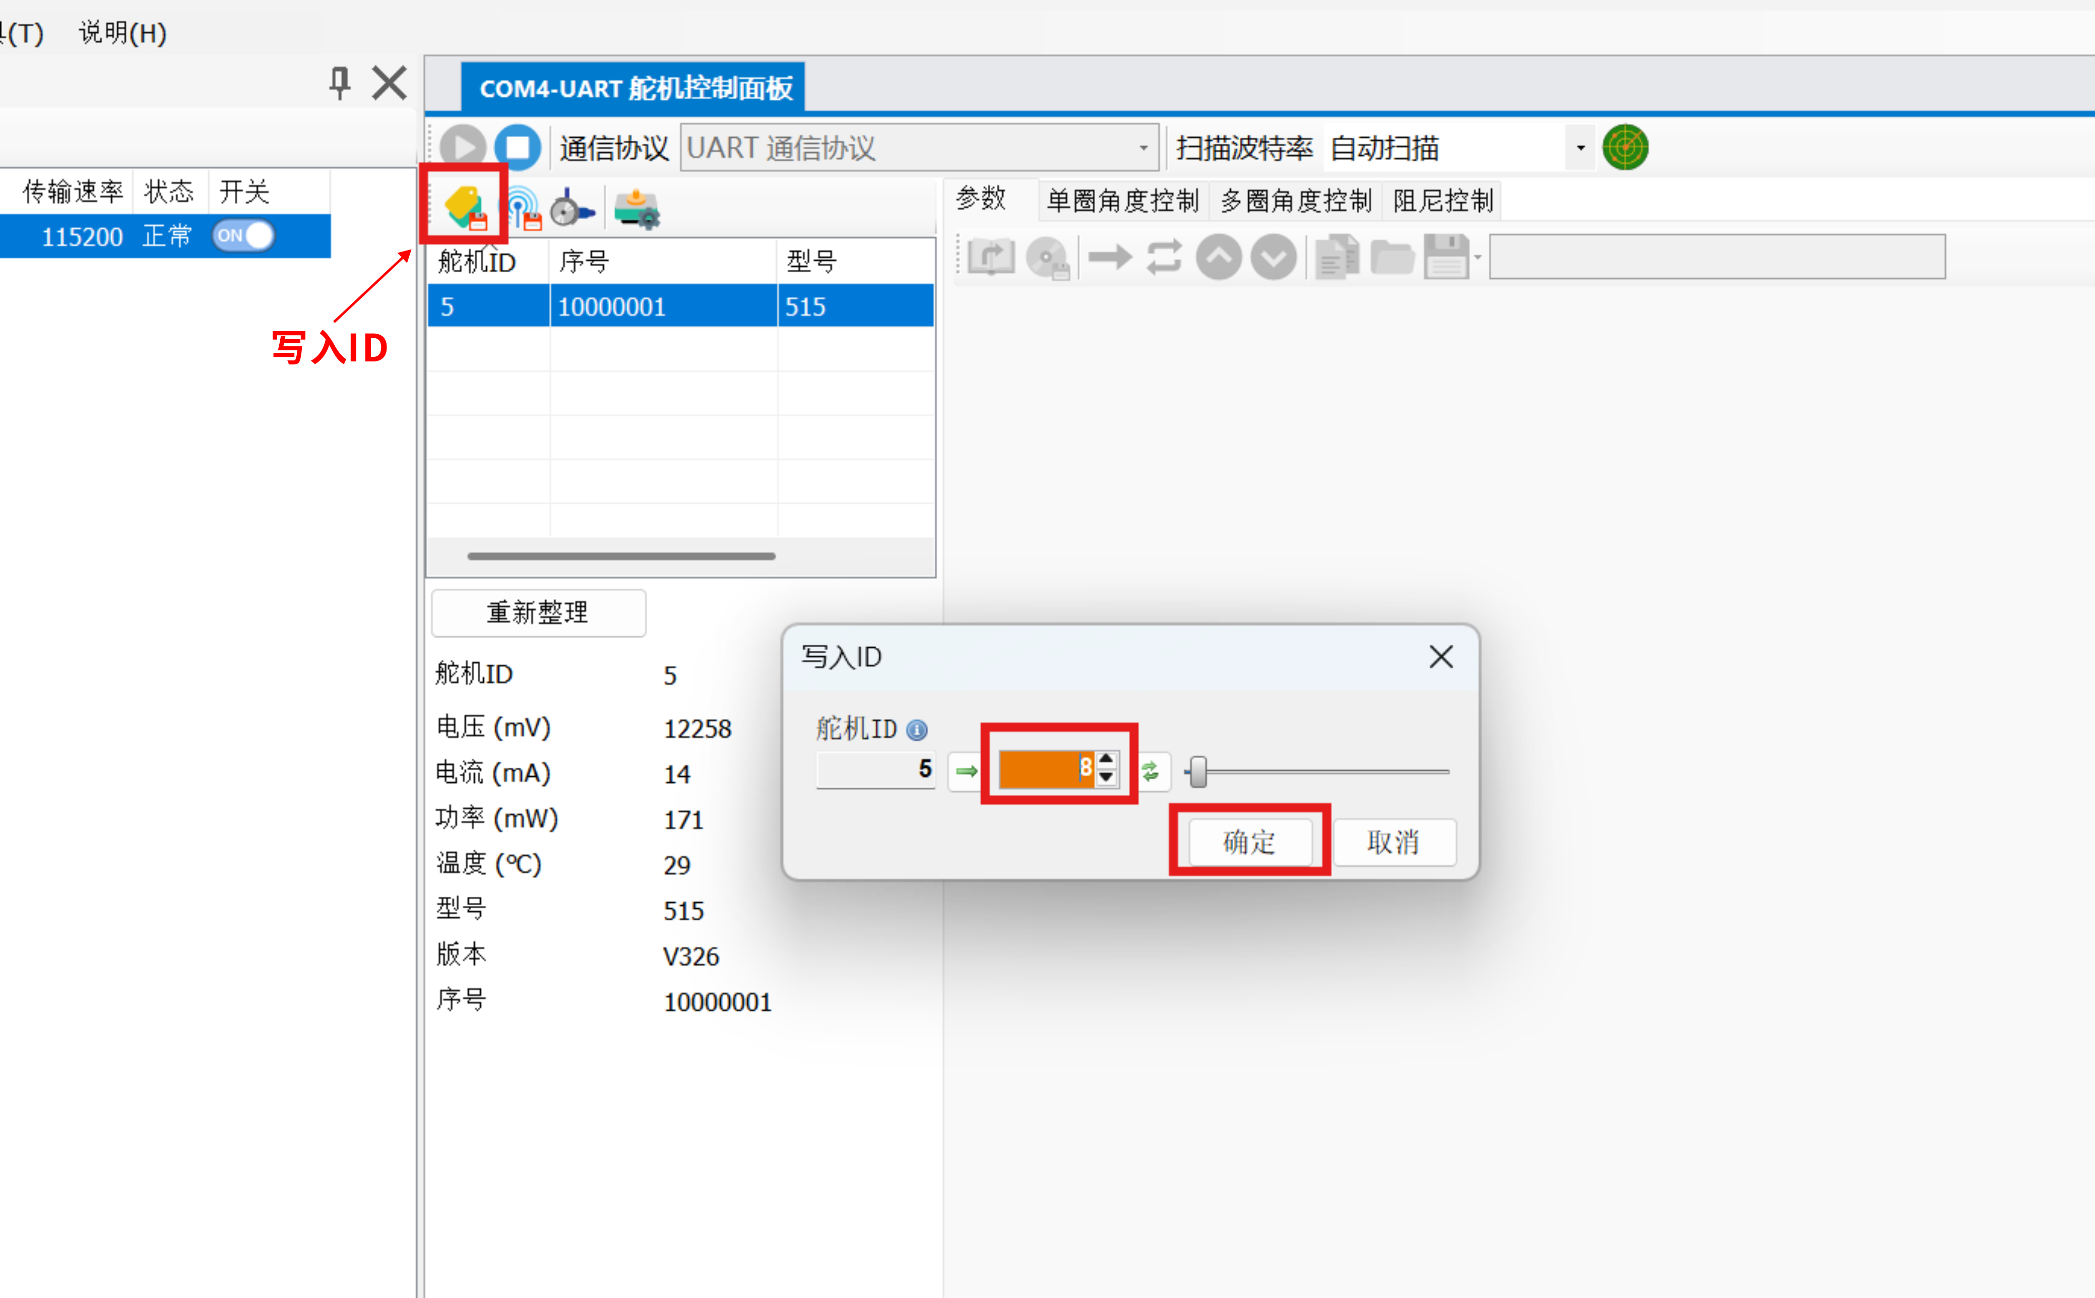The height and width of the screenshot is (1298, 2095).
Task: Decrease servo ID with down spinner arrow
Action: pos(1106,778)
